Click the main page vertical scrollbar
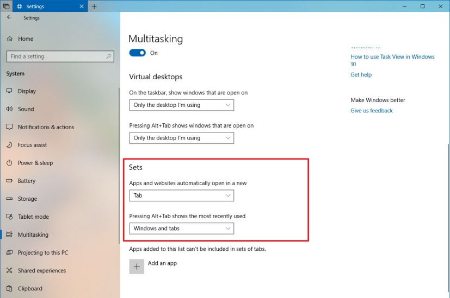Screen dimensions: 450x298 click(448, 218)
